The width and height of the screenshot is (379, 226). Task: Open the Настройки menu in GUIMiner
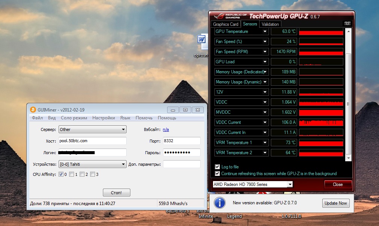point(104,118)
